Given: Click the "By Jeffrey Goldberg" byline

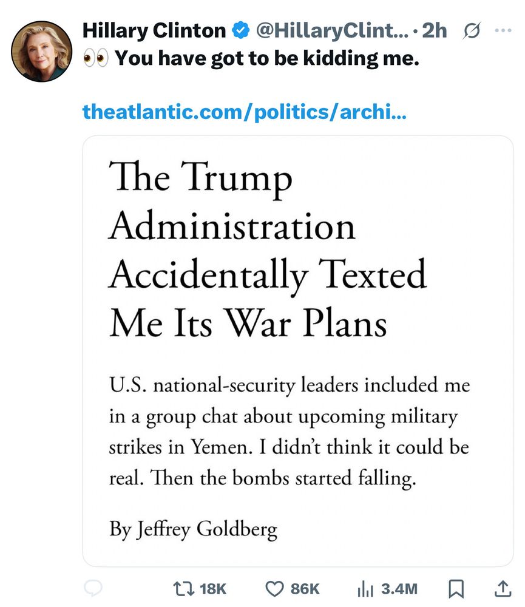Looking at the screenshot, I should pyautogui.click(x=193, y=529).
